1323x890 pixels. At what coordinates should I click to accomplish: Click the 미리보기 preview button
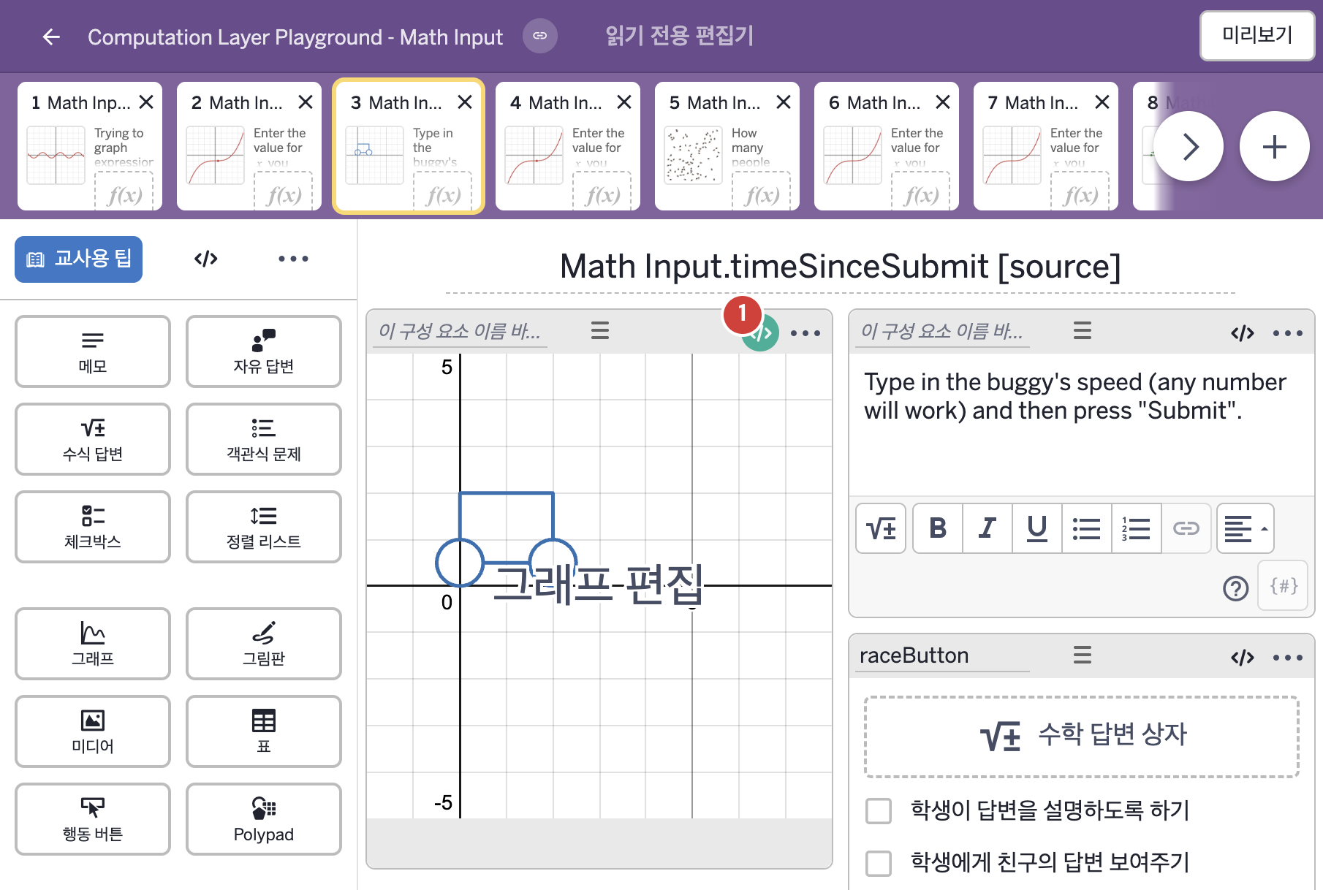[1257, 35]
